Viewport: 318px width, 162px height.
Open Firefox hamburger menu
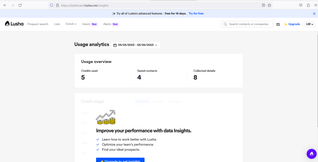click(x=316, y=5)
